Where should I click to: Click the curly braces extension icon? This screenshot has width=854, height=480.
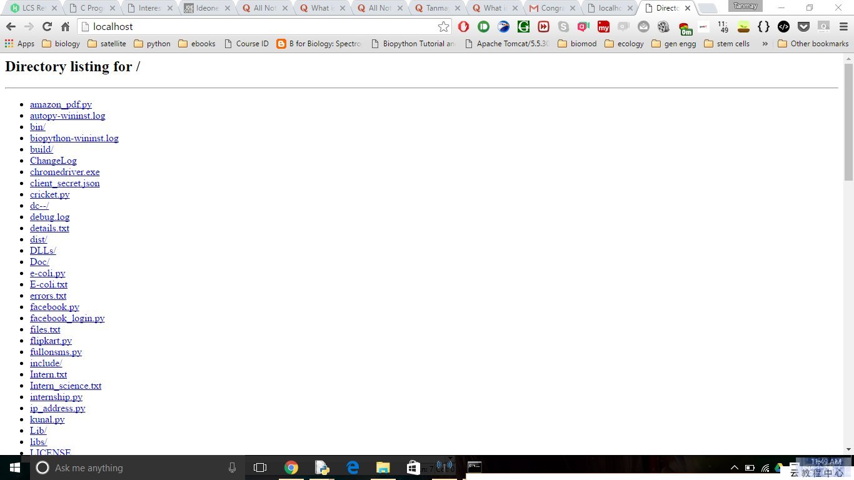pyautogui.click(x=763, y=27)
